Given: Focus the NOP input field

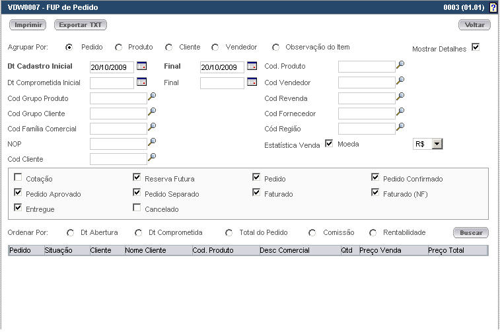Looking at the screenshot, I should 118,143.
